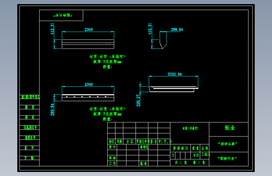This screenshot has height=176, width=272.
Task: Click the '设计' row label
Action: [x=112, y=147]
